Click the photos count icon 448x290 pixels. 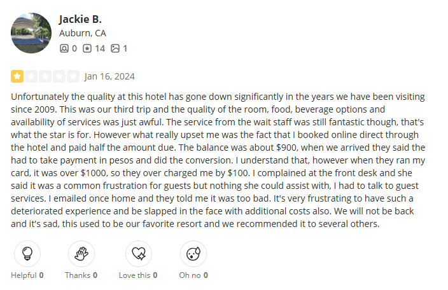(x=115, y=48)
